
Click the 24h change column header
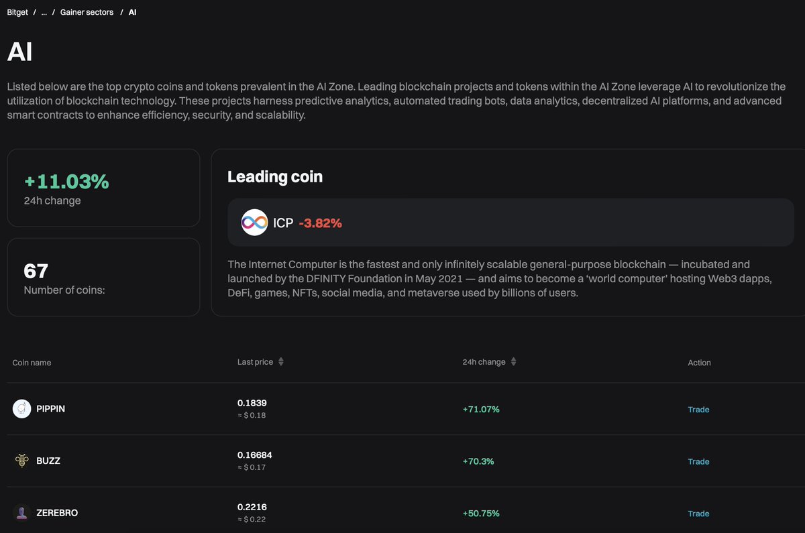coord(484,362)
